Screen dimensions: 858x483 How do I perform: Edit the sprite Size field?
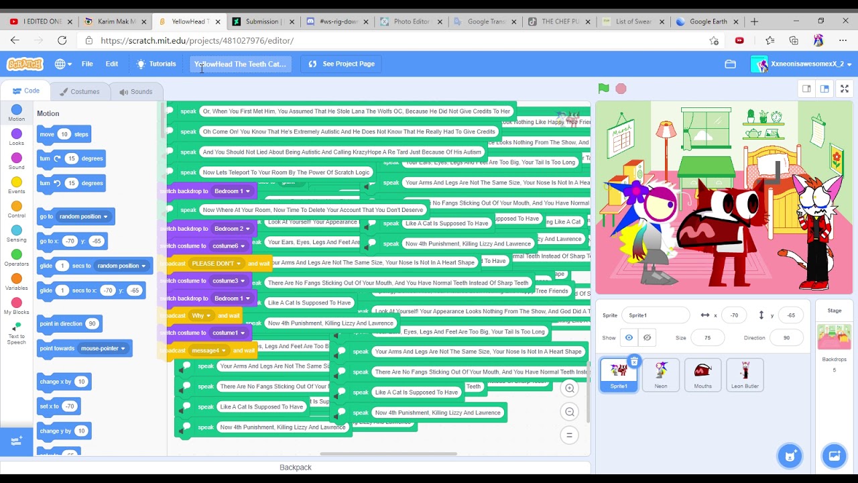click(707, 337)
